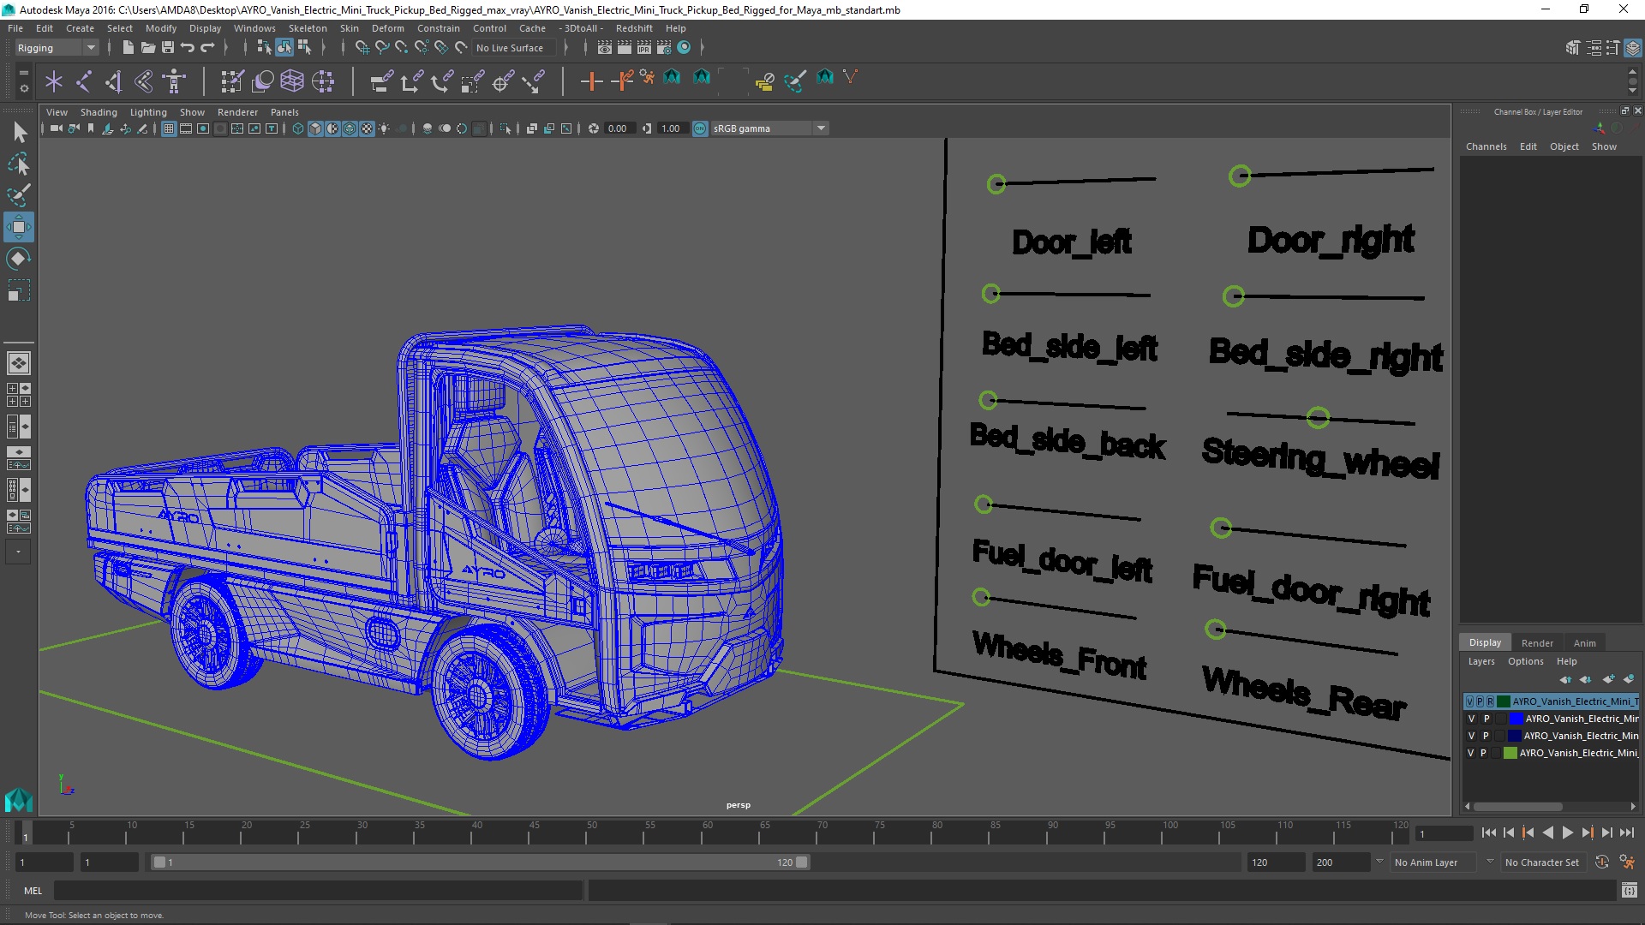1645x925 pixels.
Task: Open the Deform menu
Action: 387,28
